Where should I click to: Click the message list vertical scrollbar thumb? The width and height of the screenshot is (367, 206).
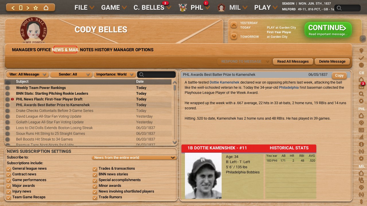[175, 88]
